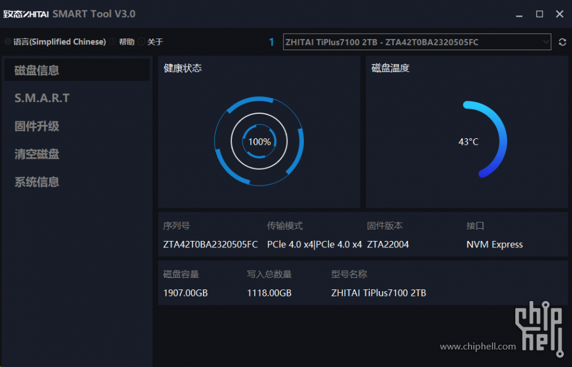Image resolution: width=572 pixels, height=367 pixels.
Task: Maximize the SMART Tool window
Action: point(539,14)
